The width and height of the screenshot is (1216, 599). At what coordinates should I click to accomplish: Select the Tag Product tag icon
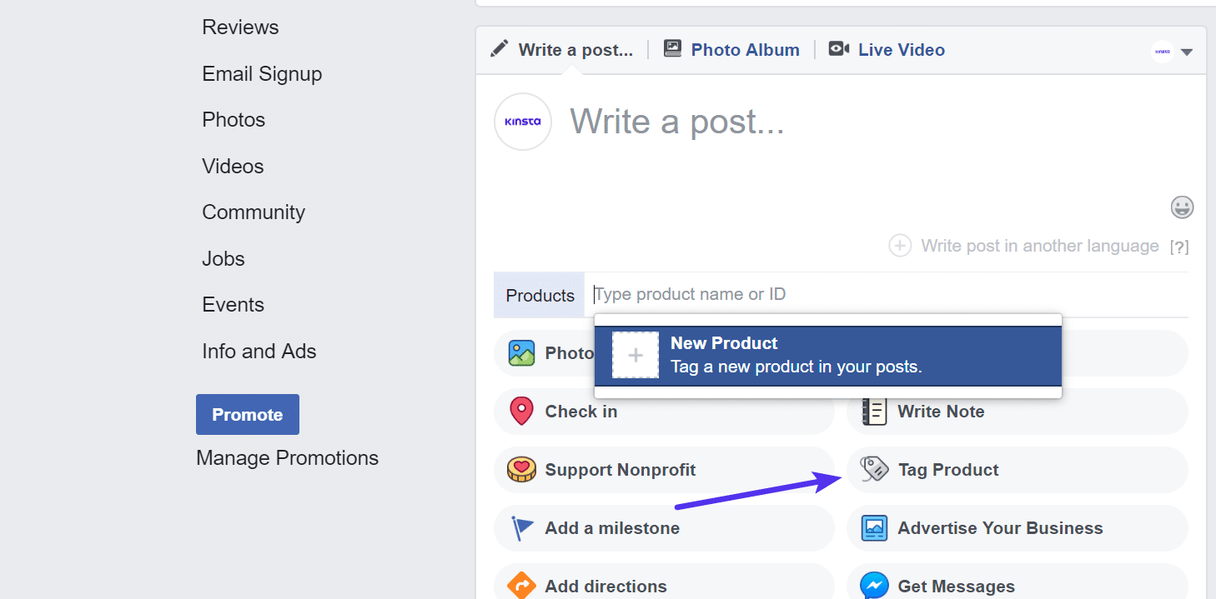pyautogui.click(x=872, y=469)
